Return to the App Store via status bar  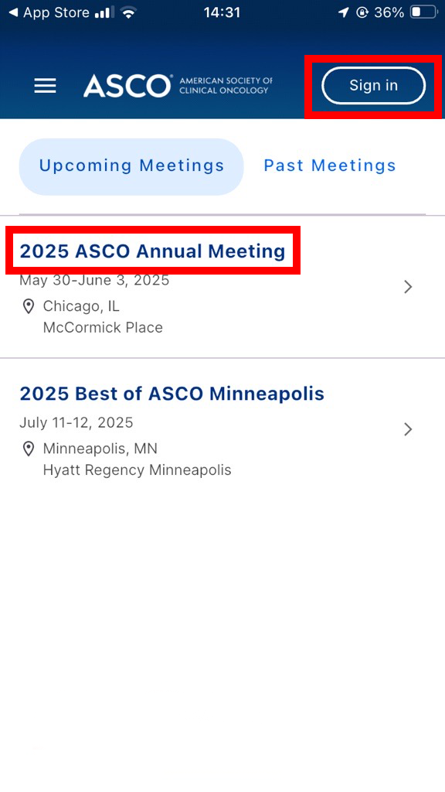pyautogui.click(x=46, y=12)
